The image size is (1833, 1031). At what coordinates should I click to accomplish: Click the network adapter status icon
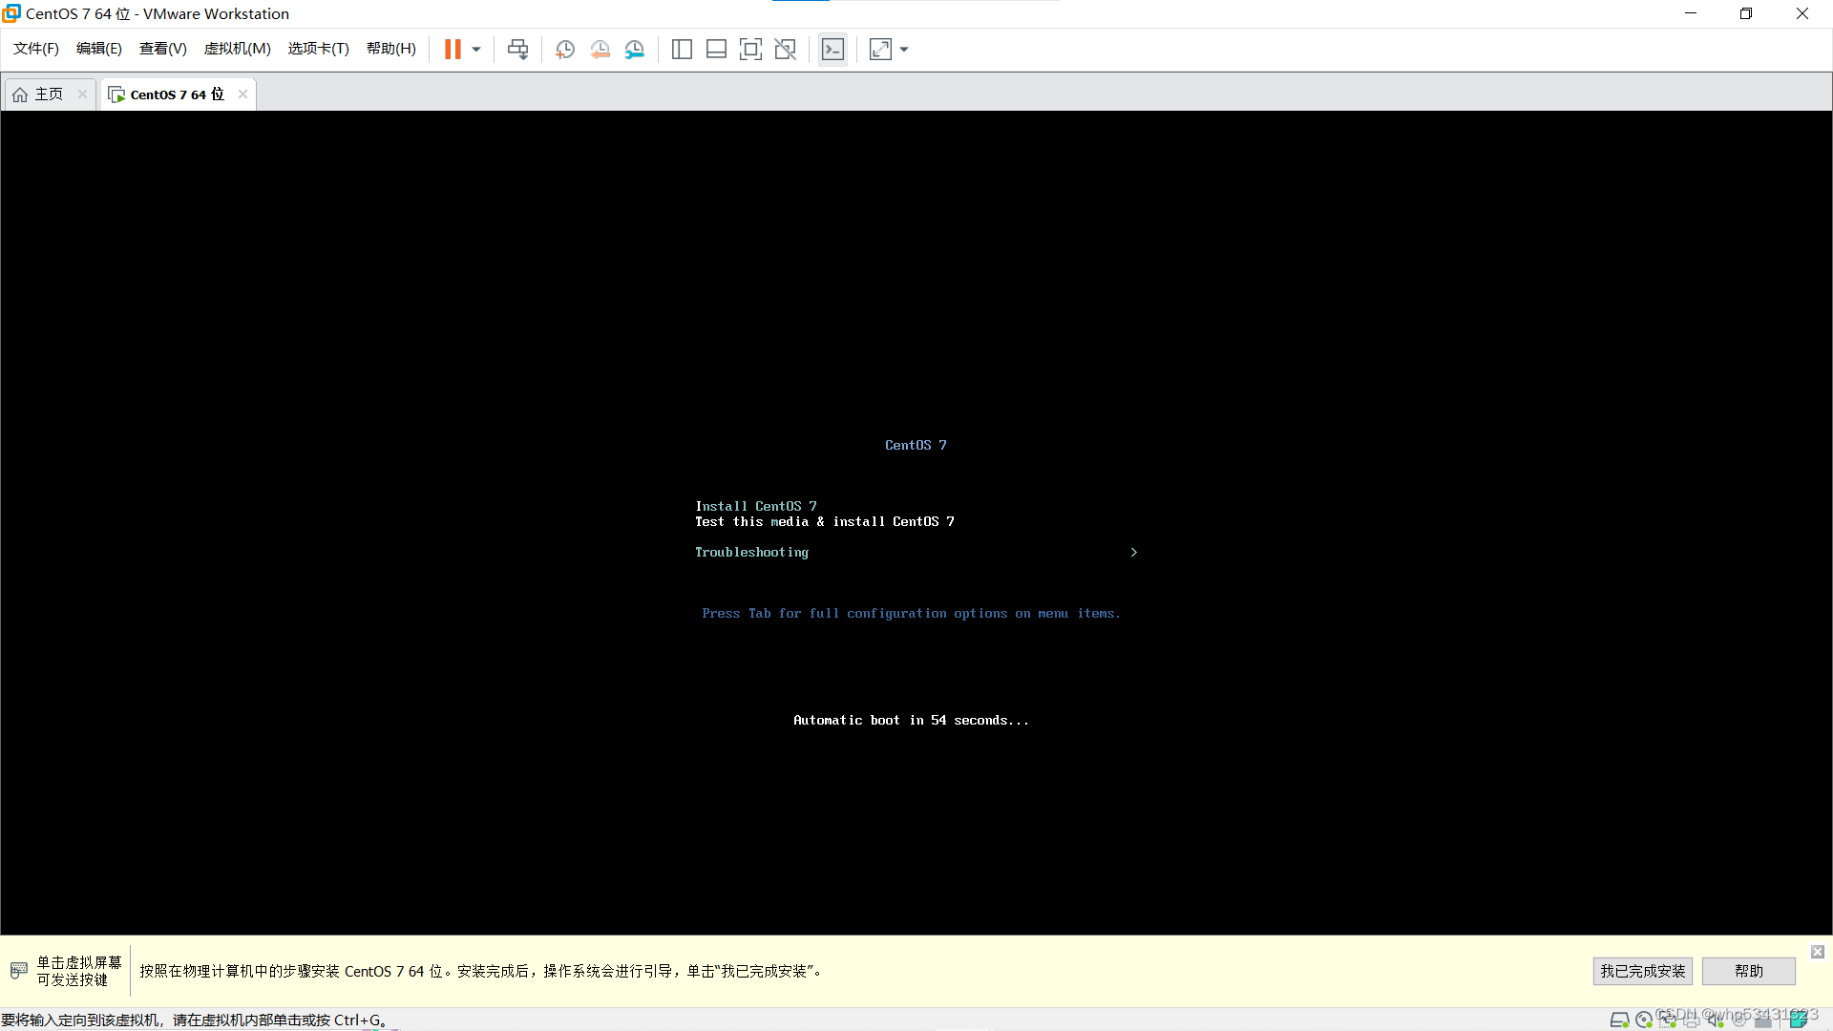1668,1020
